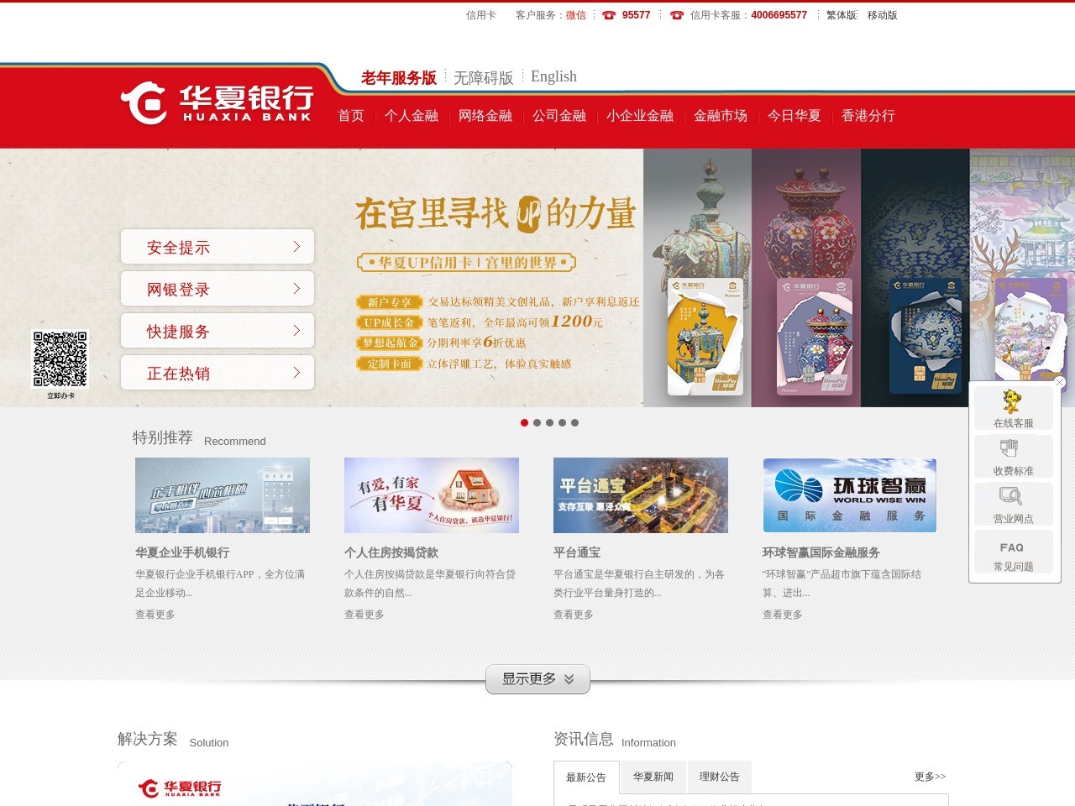
Task: Open 在线客服 online service icon
Action: click(1013, 409)
